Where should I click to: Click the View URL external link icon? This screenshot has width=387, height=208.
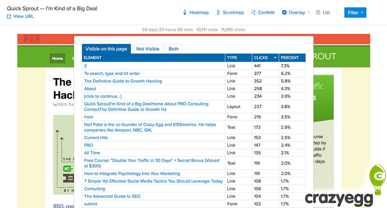tap(9, 16)
